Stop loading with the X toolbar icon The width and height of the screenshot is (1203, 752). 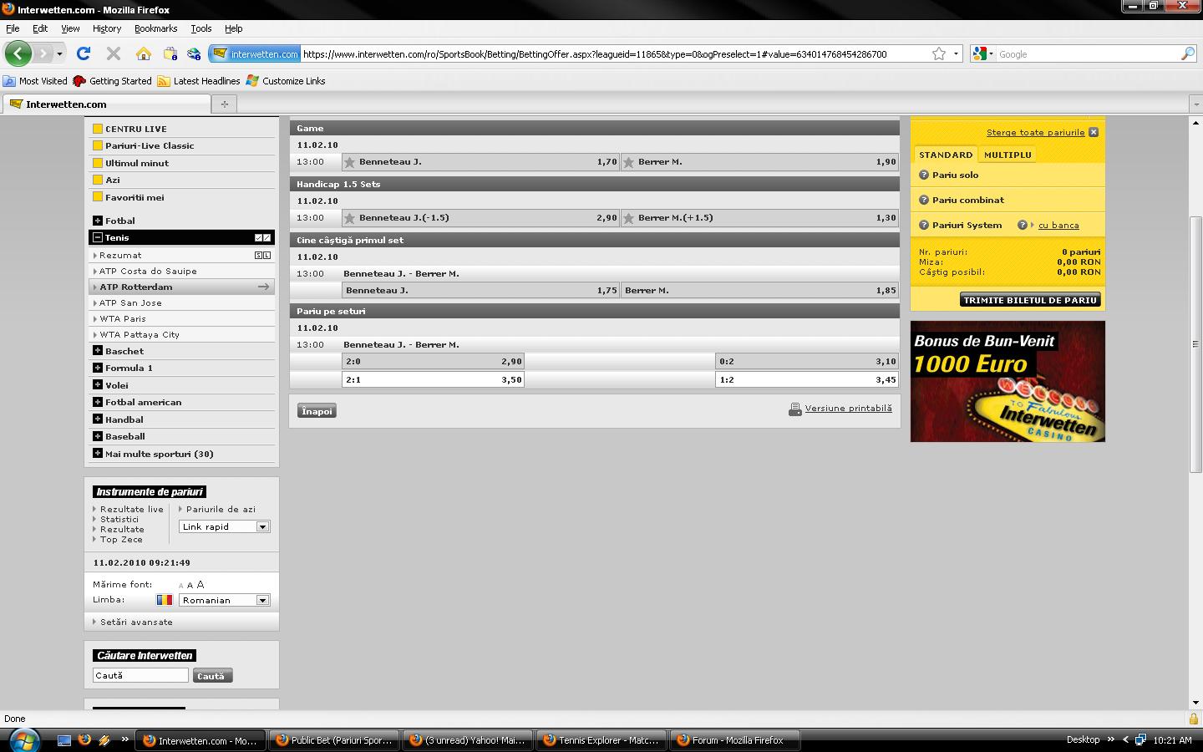click(114, 53)
